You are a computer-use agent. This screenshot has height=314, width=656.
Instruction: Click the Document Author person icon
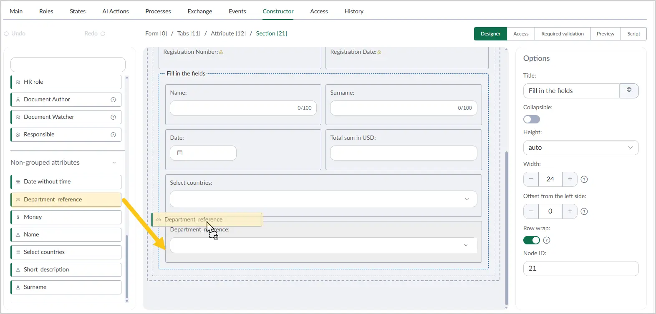click(18, 100)
